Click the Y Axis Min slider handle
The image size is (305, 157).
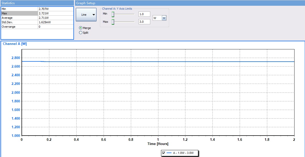pos(113,14)
